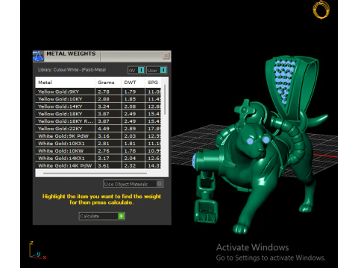Click the 2.03 DWT value
Viewport: 358px width, 268px height.
point(130,136)
